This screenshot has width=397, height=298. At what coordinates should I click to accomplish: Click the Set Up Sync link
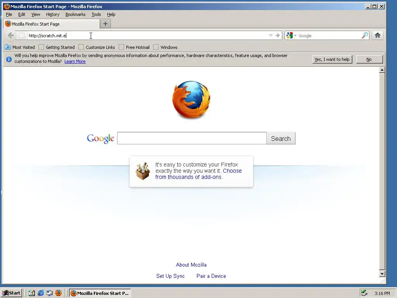coord(171,276)
